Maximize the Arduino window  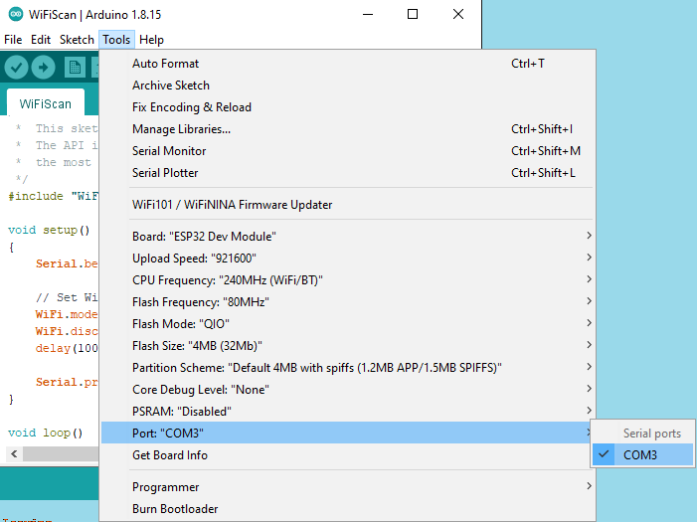pos(413,14)
